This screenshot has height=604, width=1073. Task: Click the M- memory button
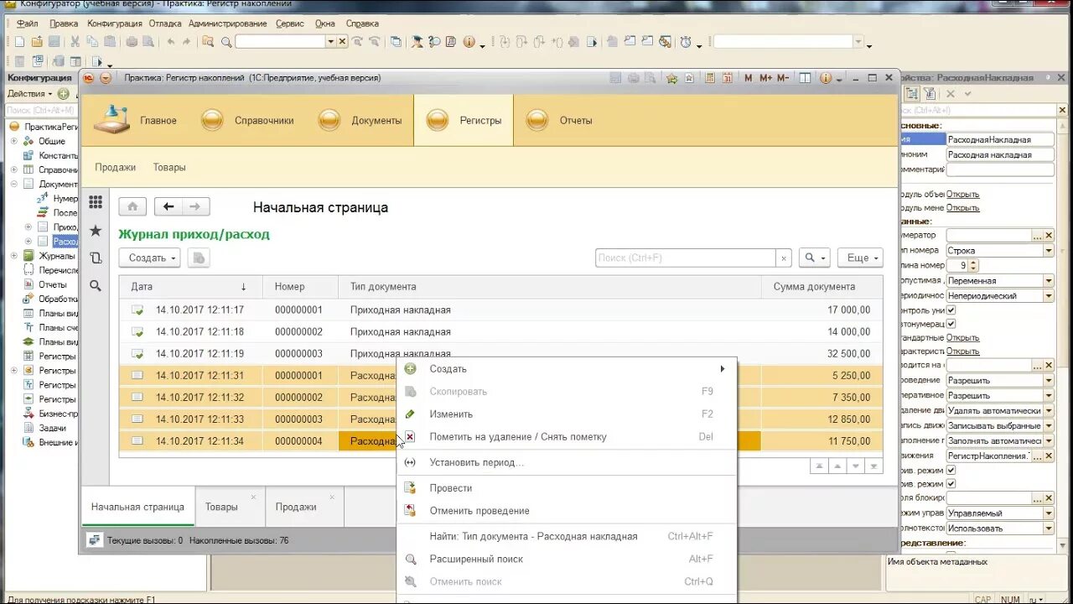click(783, 78)
